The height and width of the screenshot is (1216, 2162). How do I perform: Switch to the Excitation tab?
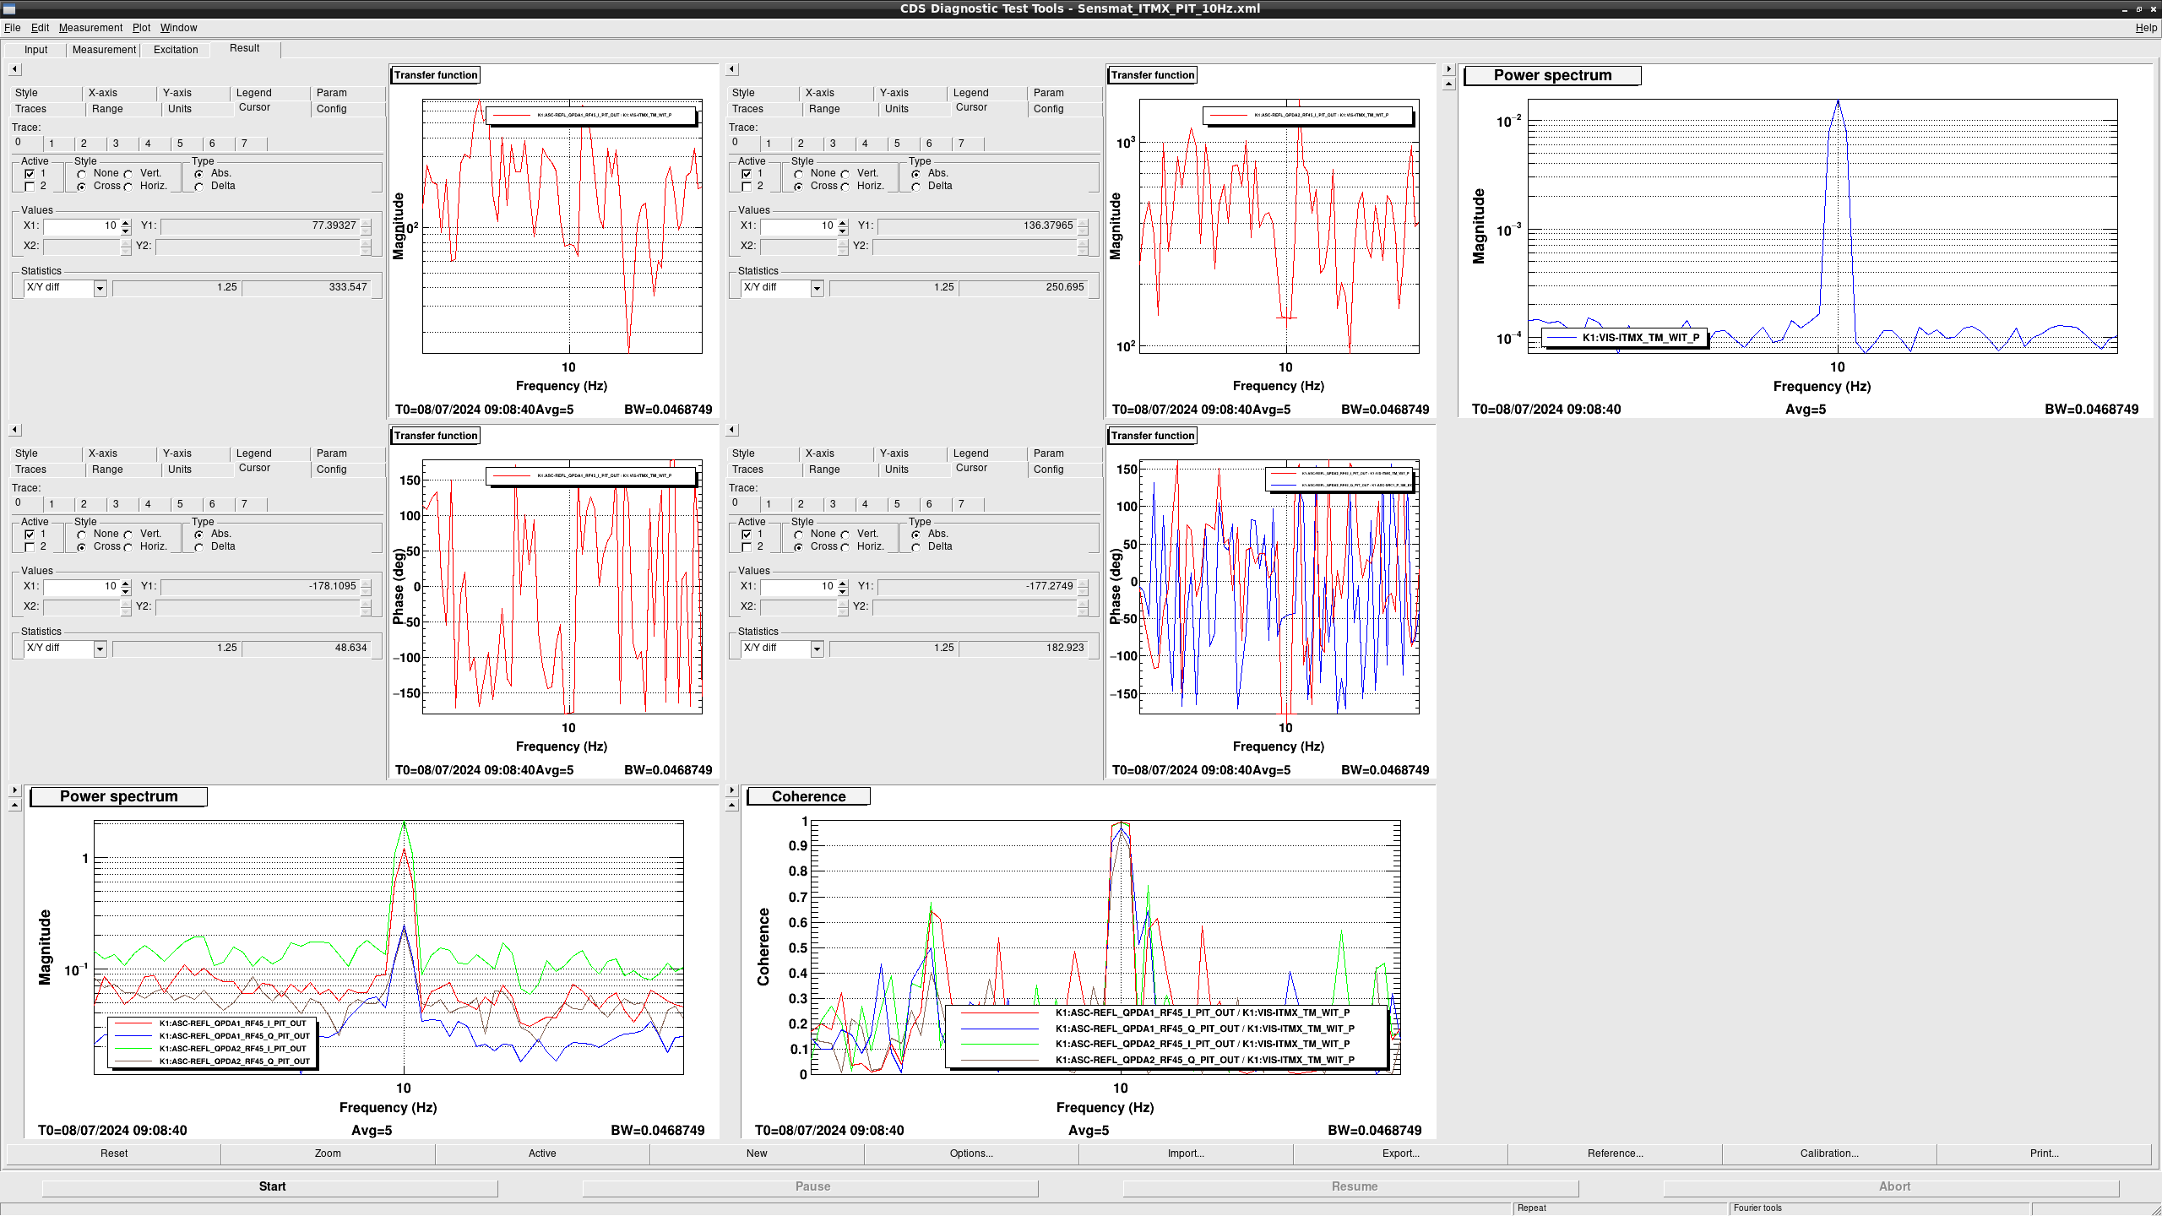176,50
